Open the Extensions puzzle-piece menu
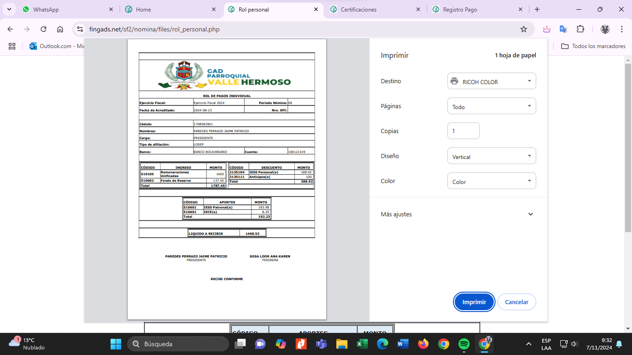632x355 pixels. click(580, 29)
